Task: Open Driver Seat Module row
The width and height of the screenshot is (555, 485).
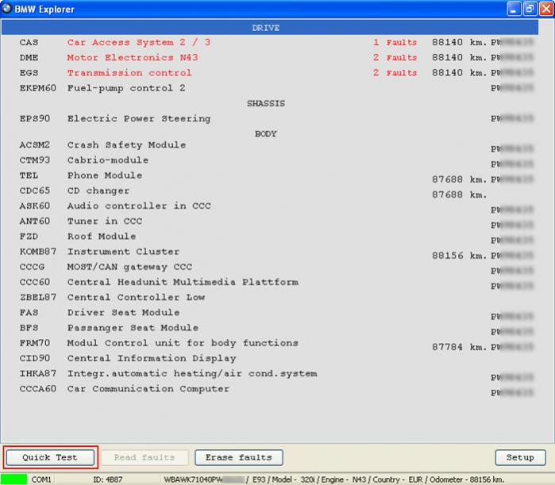Action: (x=270, y=313)
